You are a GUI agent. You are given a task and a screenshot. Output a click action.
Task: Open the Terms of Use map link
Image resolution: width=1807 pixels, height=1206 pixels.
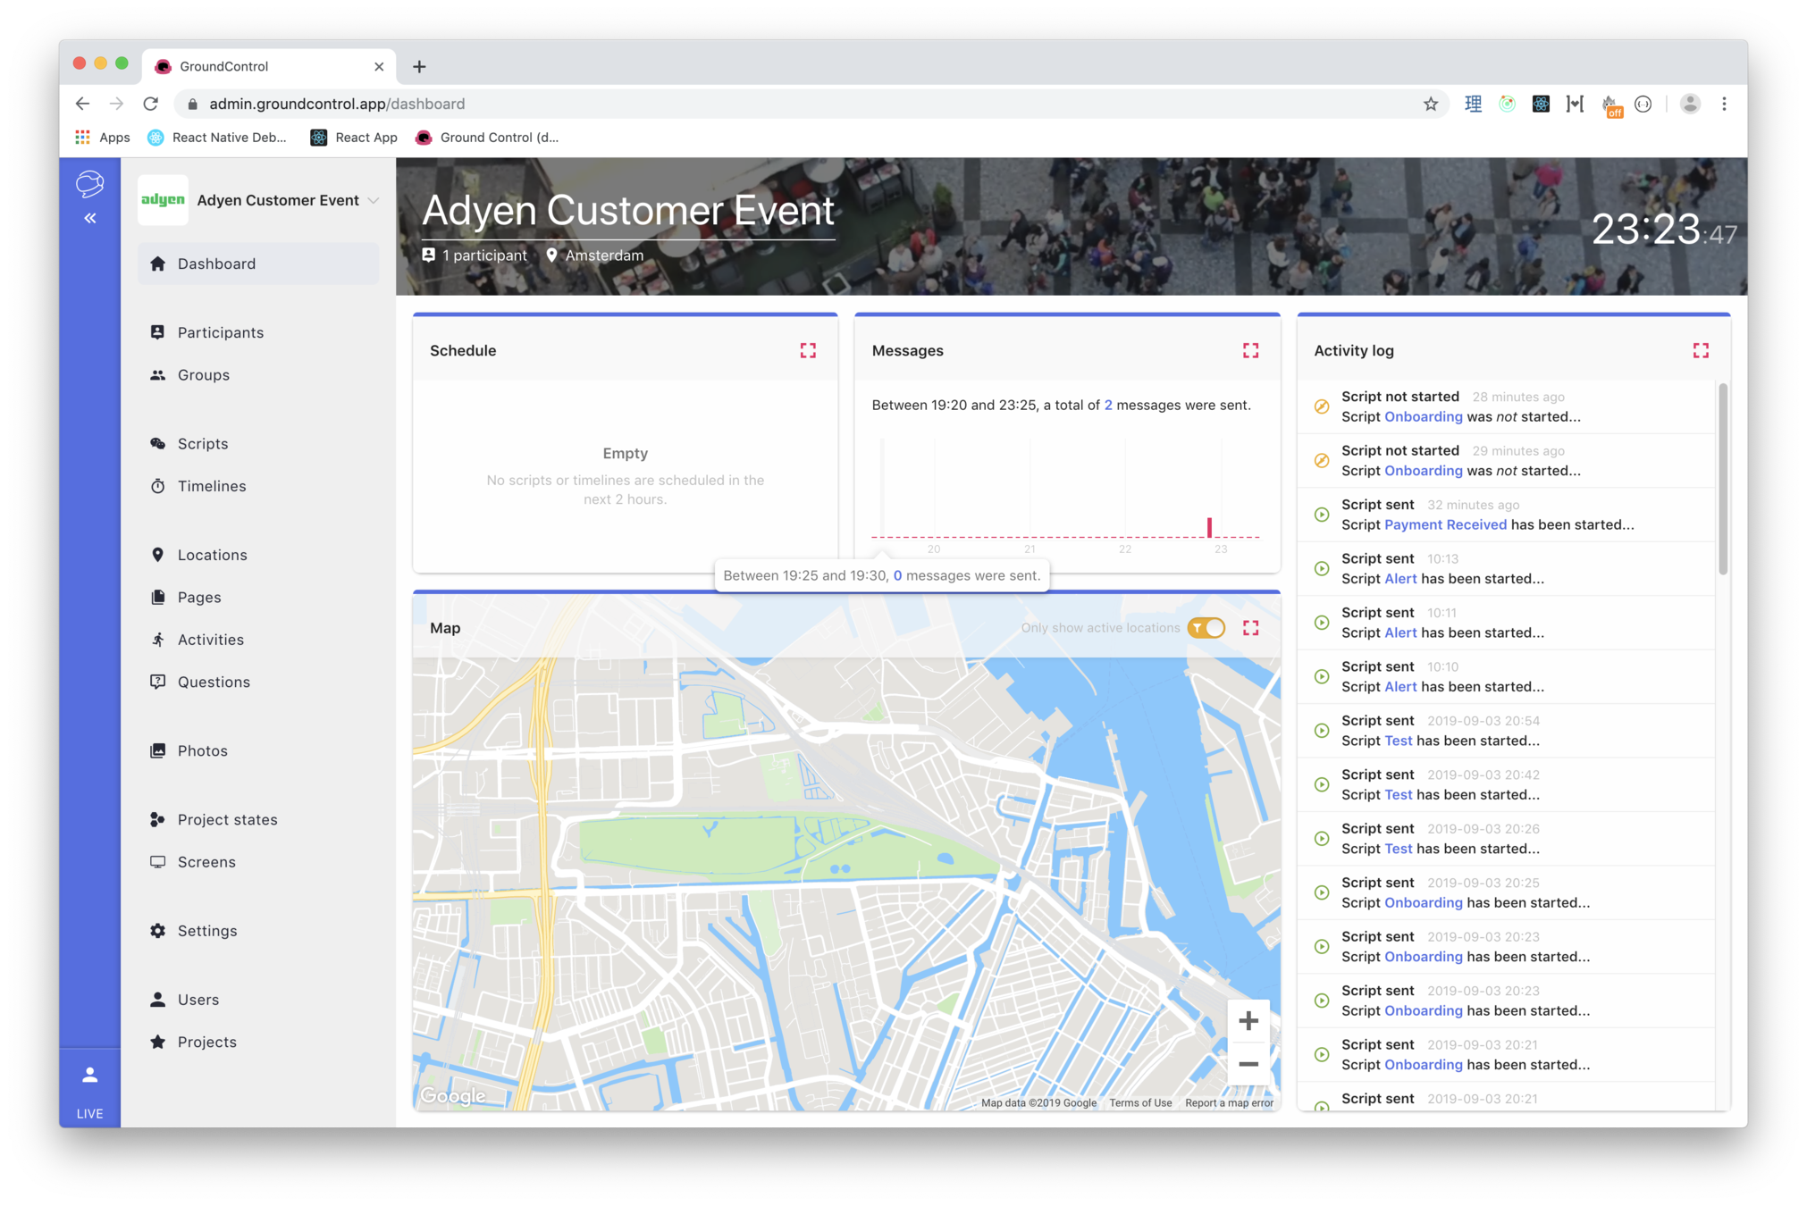click(x=1140, y=1102)
